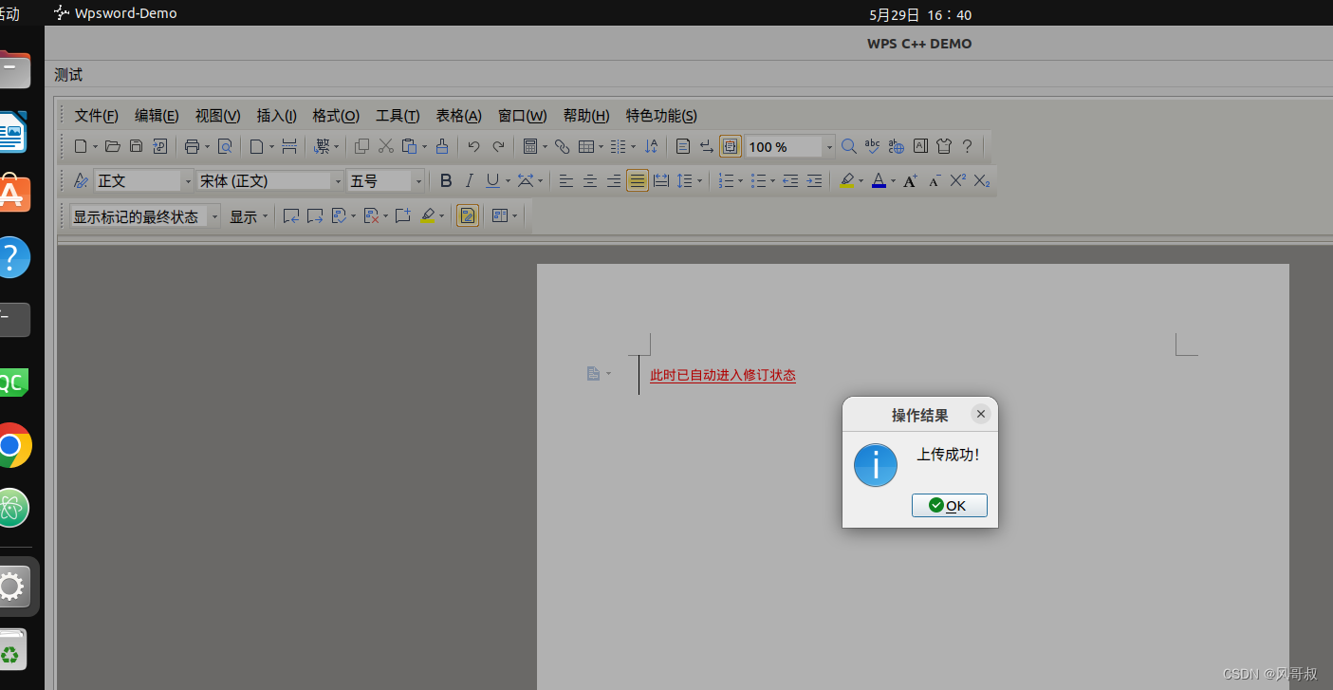Screen dimensions: 1333x690
Task: Open the 文件(F) menu
Action: tap(97, 116)
